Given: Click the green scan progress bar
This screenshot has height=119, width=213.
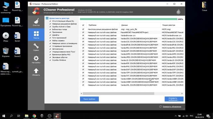Looking at the screenshot, I should [128, 19].
